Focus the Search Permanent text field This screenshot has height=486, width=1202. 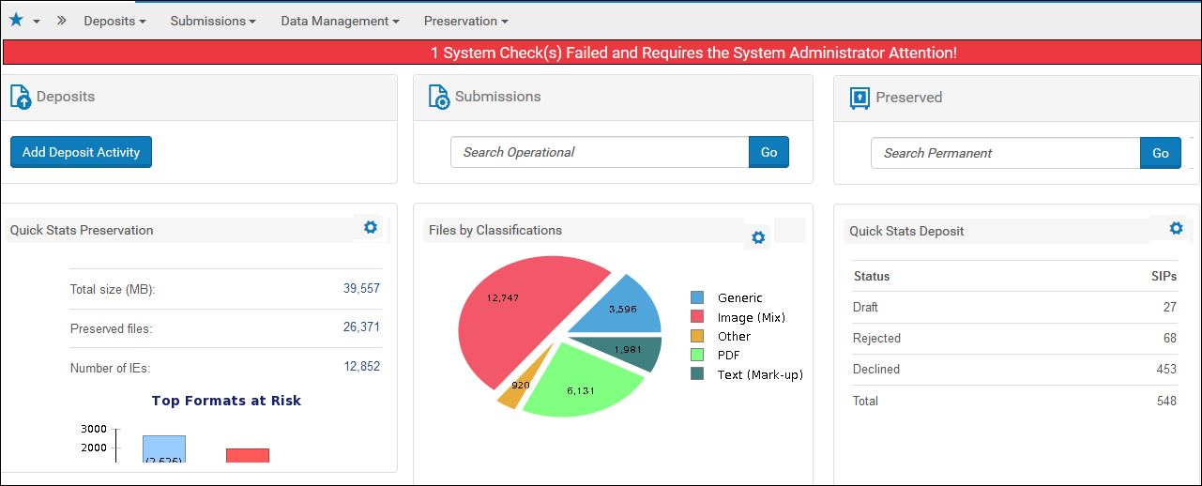1005,153
